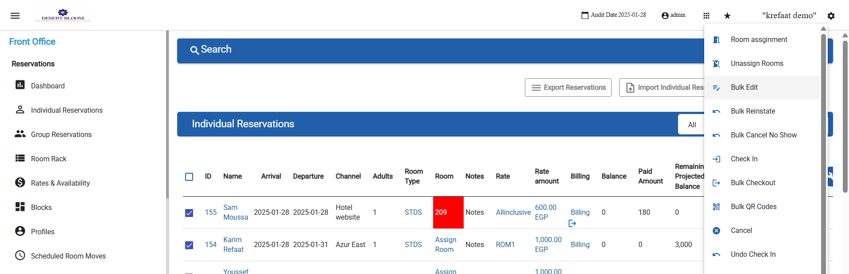849x274 pixels.
Task: Click the Cancel circle-x icon
Action: [716, 231]
